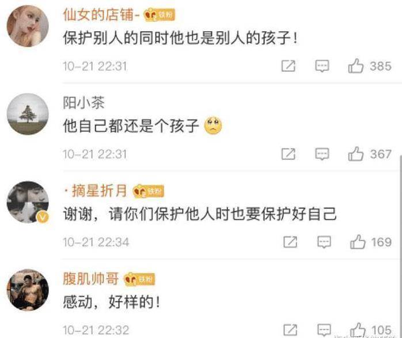Share the comment by 仙女的店铺-
Viewport: 402px width, 338px height.
(289, 66)
